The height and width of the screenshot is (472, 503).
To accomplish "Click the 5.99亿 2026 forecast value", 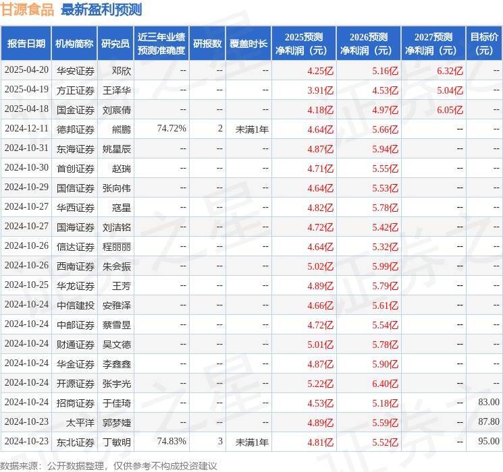I will click(x=385, y=266).
